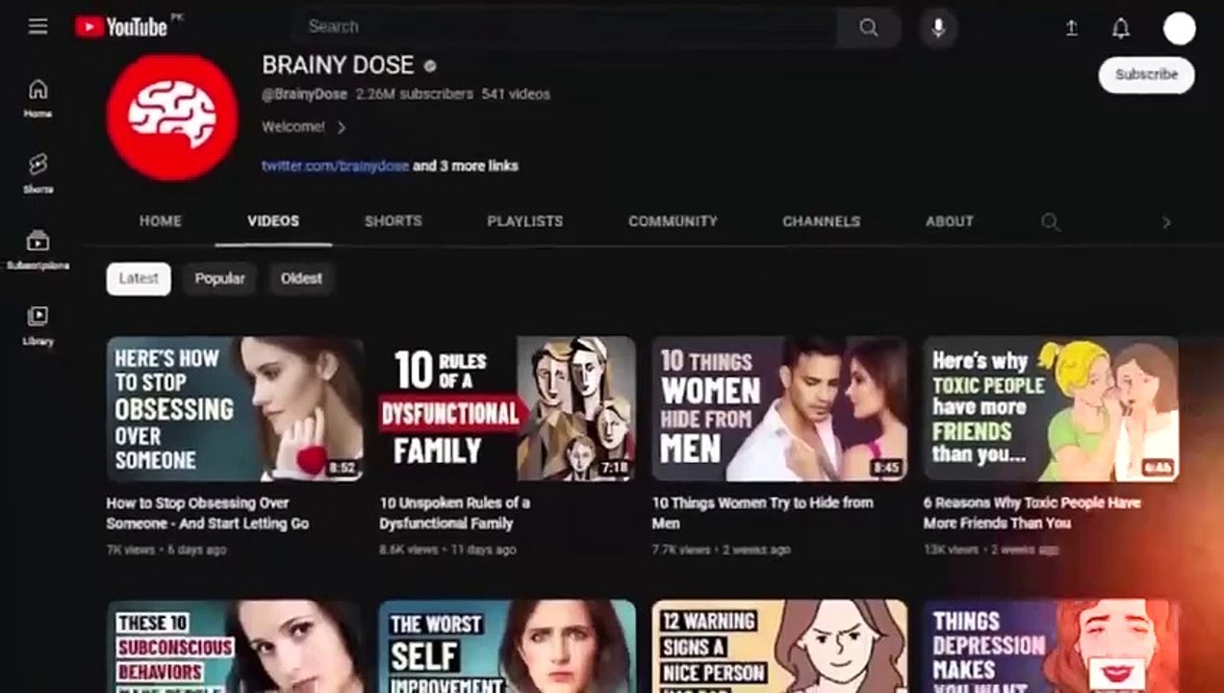
Task: Click the verified badge next to BRAINY DOSE
Action: point(430,66)
